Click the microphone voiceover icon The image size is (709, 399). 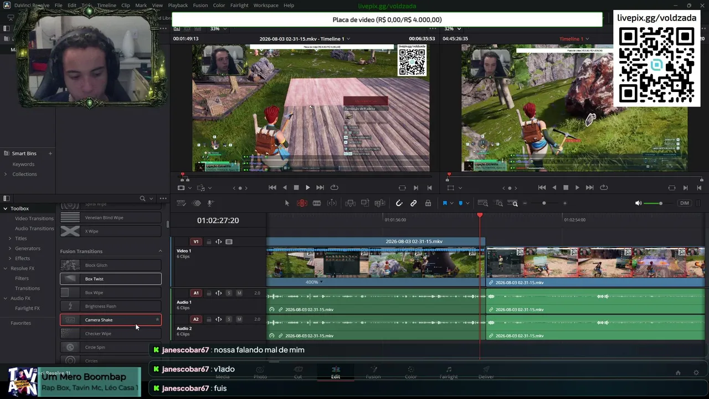210,203
